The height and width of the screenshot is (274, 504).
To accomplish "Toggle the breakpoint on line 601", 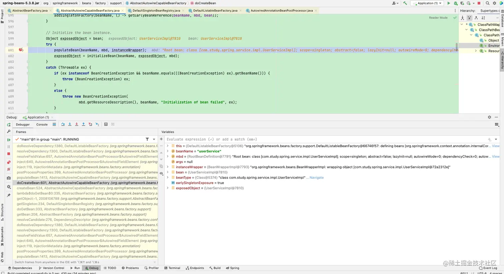I will (x=21, y=50).
